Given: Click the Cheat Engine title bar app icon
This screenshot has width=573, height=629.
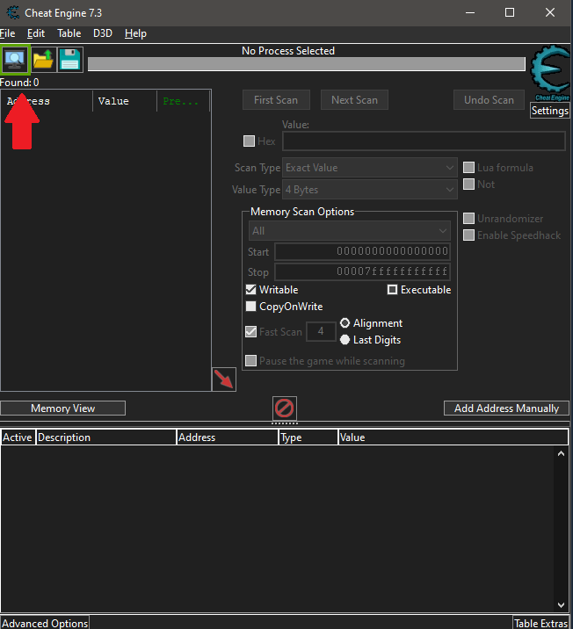Looking at the screenshot, I should click(x=13, y=13).
